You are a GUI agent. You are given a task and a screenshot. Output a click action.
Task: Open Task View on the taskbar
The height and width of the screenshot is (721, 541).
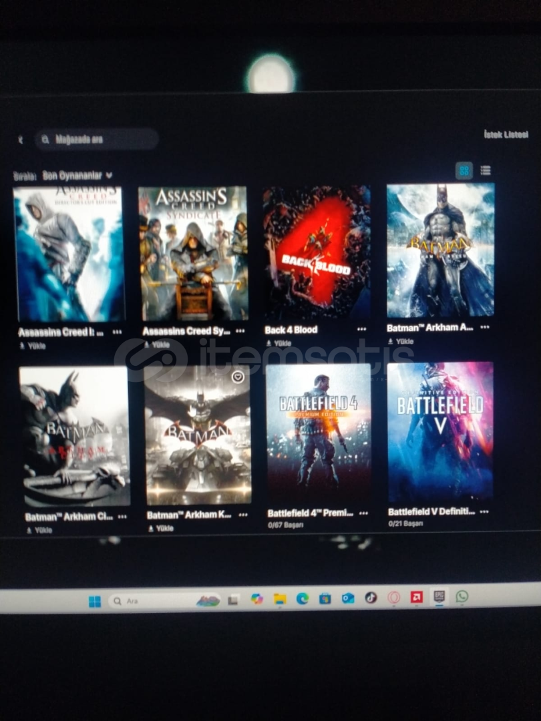click(233, 600)
